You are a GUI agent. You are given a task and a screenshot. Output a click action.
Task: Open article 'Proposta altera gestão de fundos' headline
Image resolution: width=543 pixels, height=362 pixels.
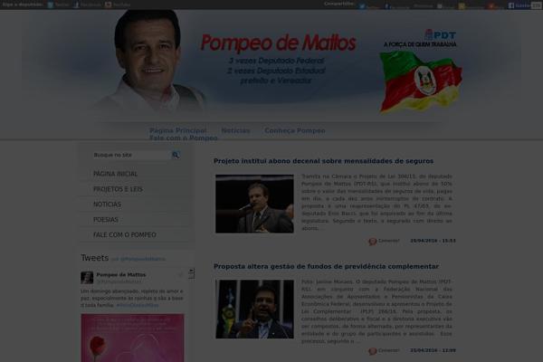point(326,266)
